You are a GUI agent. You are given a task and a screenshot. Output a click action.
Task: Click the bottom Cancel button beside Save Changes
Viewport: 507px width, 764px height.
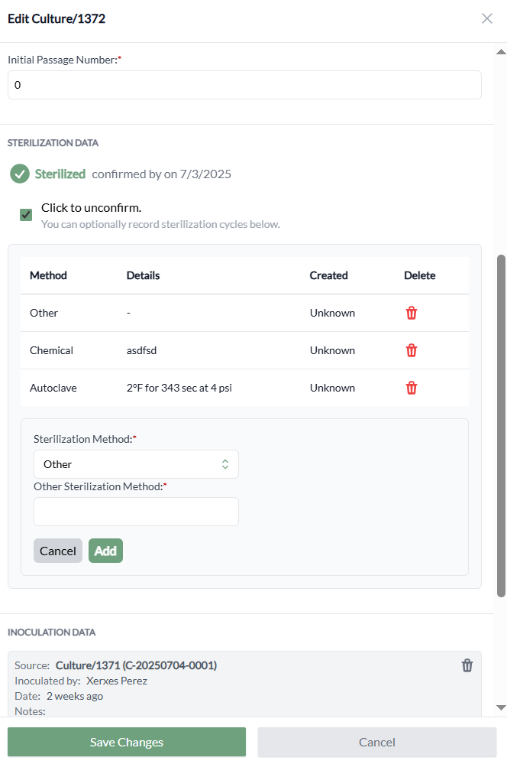point(376,742)
